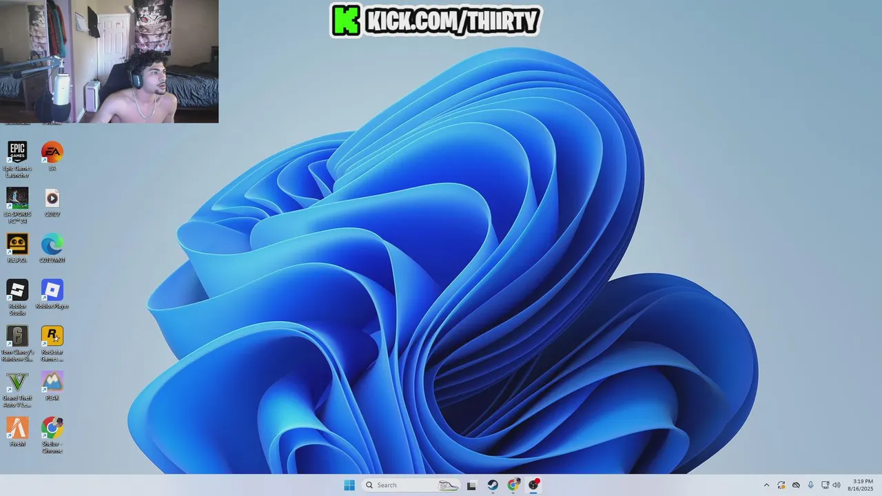Open the network tray icon
This screenshot has width=882, height=496.
coord(824,485)
